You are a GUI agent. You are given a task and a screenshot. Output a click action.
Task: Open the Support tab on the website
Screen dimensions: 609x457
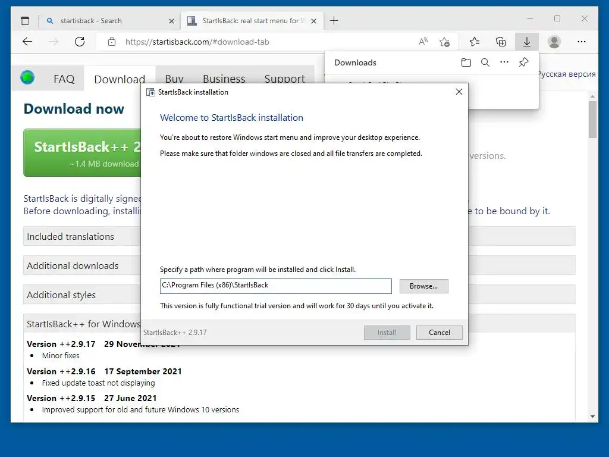[x=285, y=79]
